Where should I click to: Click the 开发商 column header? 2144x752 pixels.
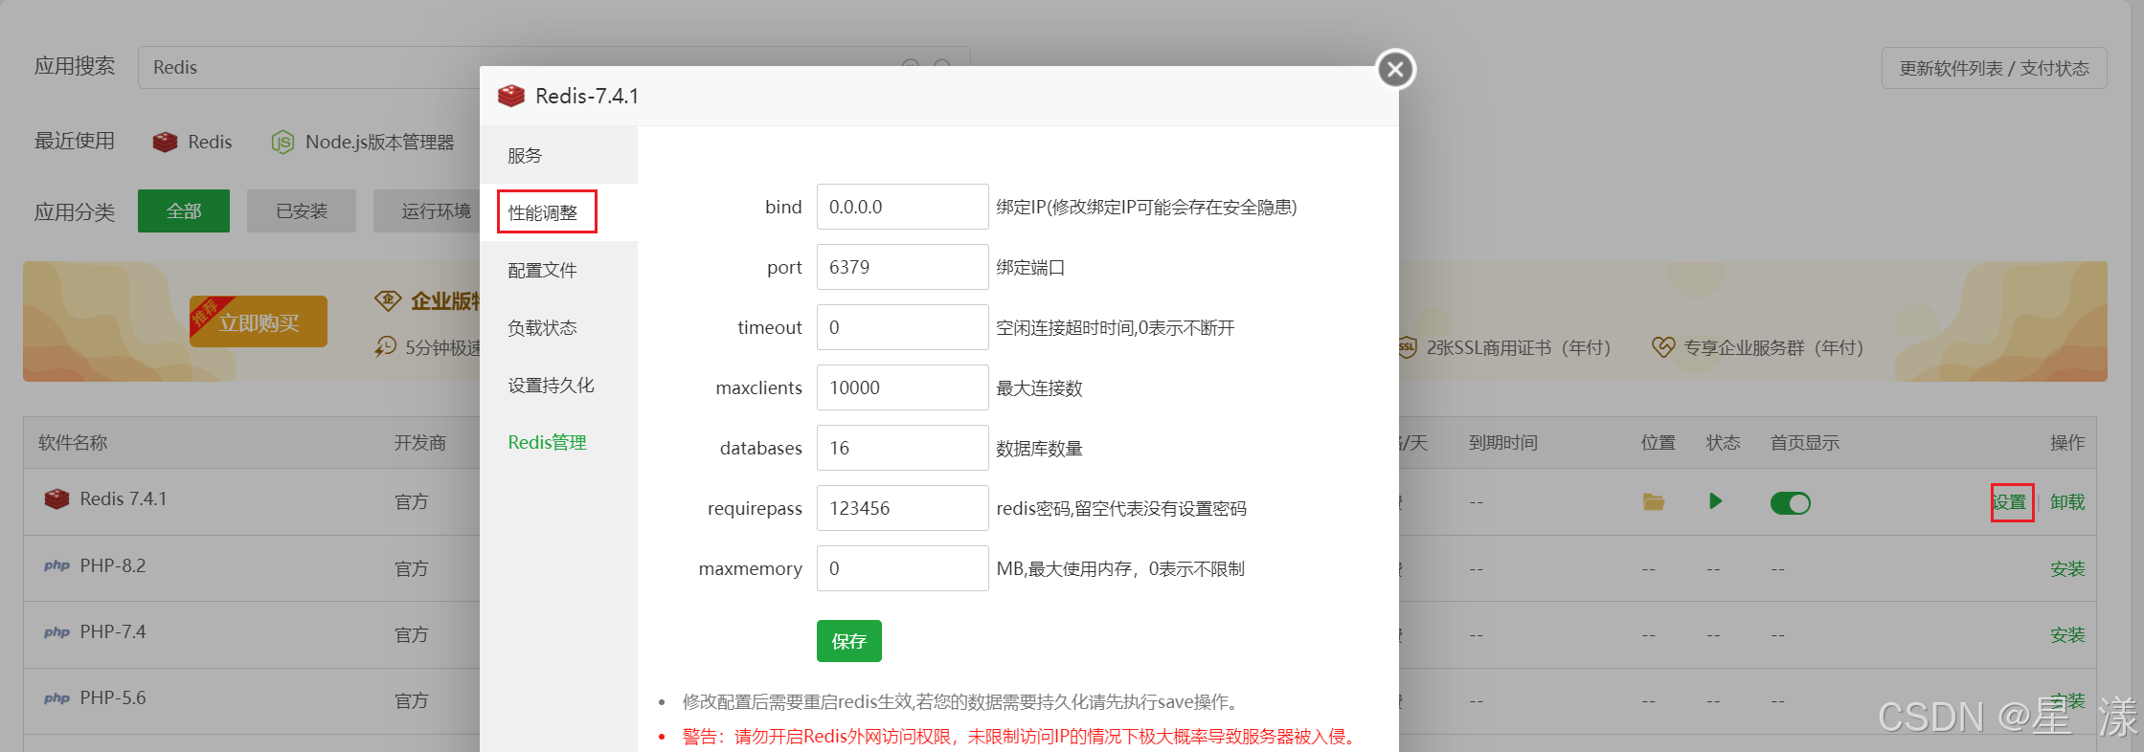click(420, 443)
